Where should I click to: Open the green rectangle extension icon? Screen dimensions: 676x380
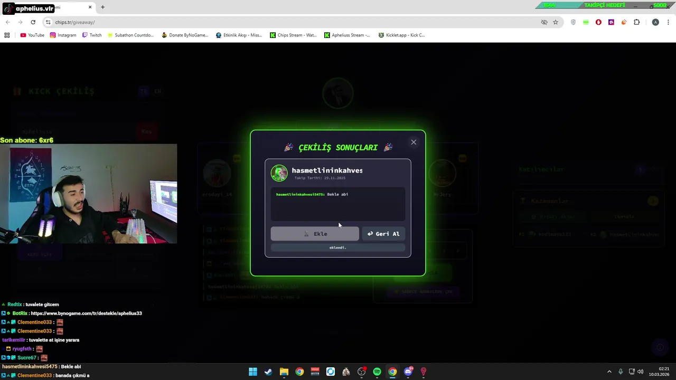pos(586,22)
